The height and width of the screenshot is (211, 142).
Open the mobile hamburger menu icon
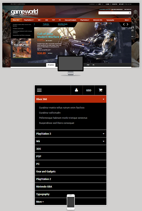click(39, 90)
